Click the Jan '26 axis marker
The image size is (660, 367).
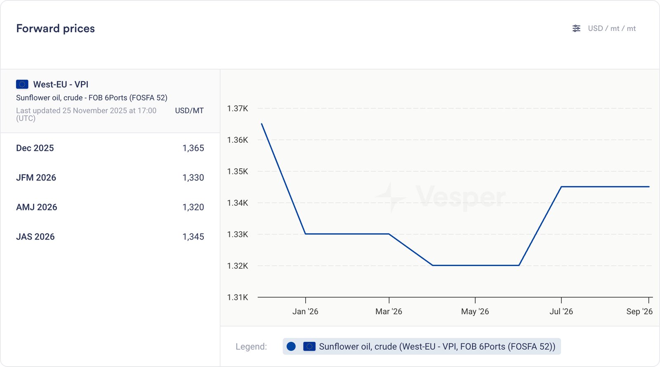[305, 311]
